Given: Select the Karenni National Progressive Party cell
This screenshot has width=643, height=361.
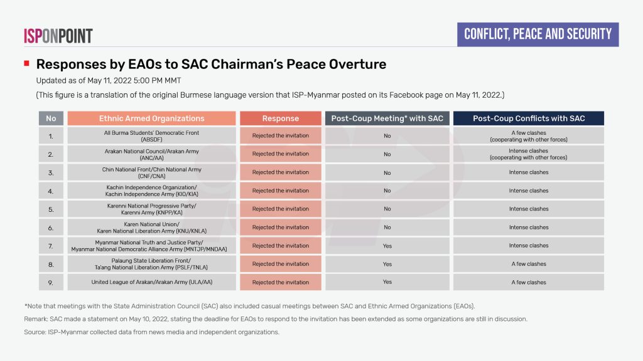Looking at the screenshot, I should [151, 209].
